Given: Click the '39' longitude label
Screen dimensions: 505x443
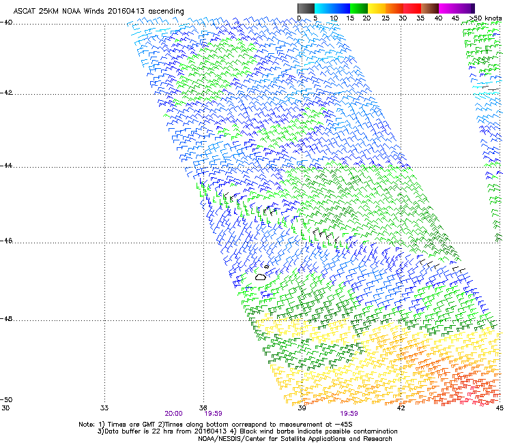Looking at the screenshot, I should (302, 408).
